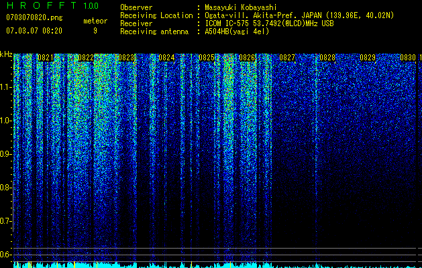This screenshot has width=422, height=268.
Task: Click the 1.1 frequency axis label
Action: click(x=5, y=87)
